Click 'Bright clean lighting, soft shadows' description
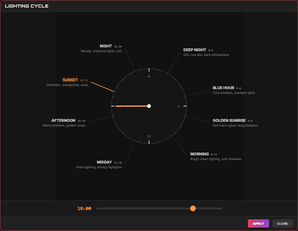This screenshot has height=231, width=298. 216,159
